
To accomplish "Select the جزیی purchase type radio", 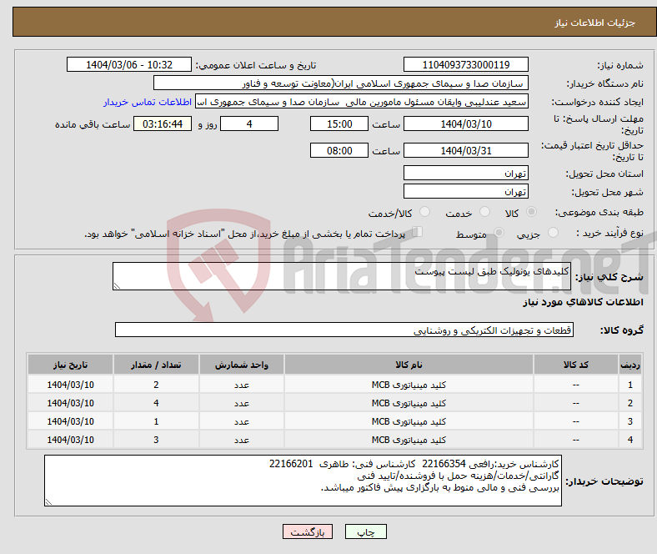I will tap(553, 233).
